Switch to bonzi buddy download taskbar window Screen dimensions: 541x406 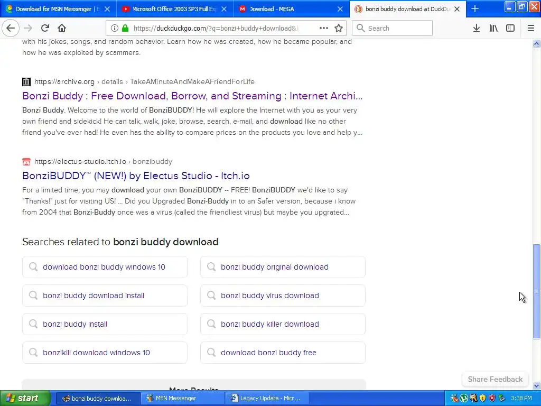pyautogui.click(x=98, y=398)
